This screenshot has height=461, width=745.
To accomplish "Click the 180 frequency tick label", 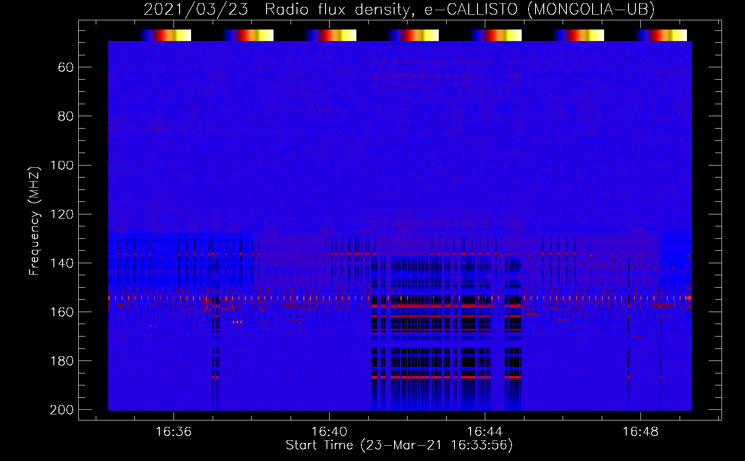I will coord(62,361).
